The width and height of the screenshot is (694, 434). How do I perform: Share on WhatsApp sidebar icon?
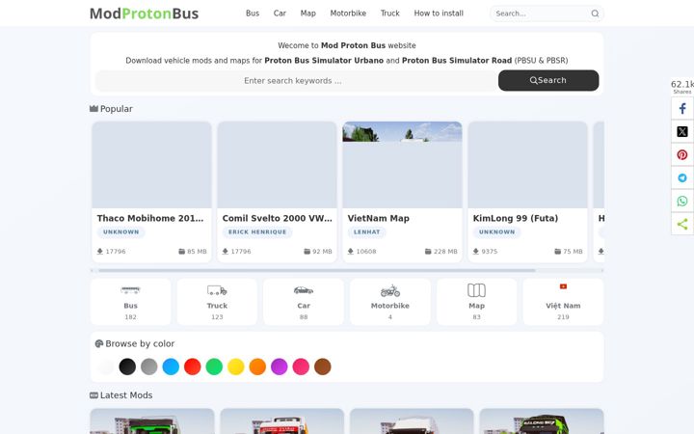682,201
